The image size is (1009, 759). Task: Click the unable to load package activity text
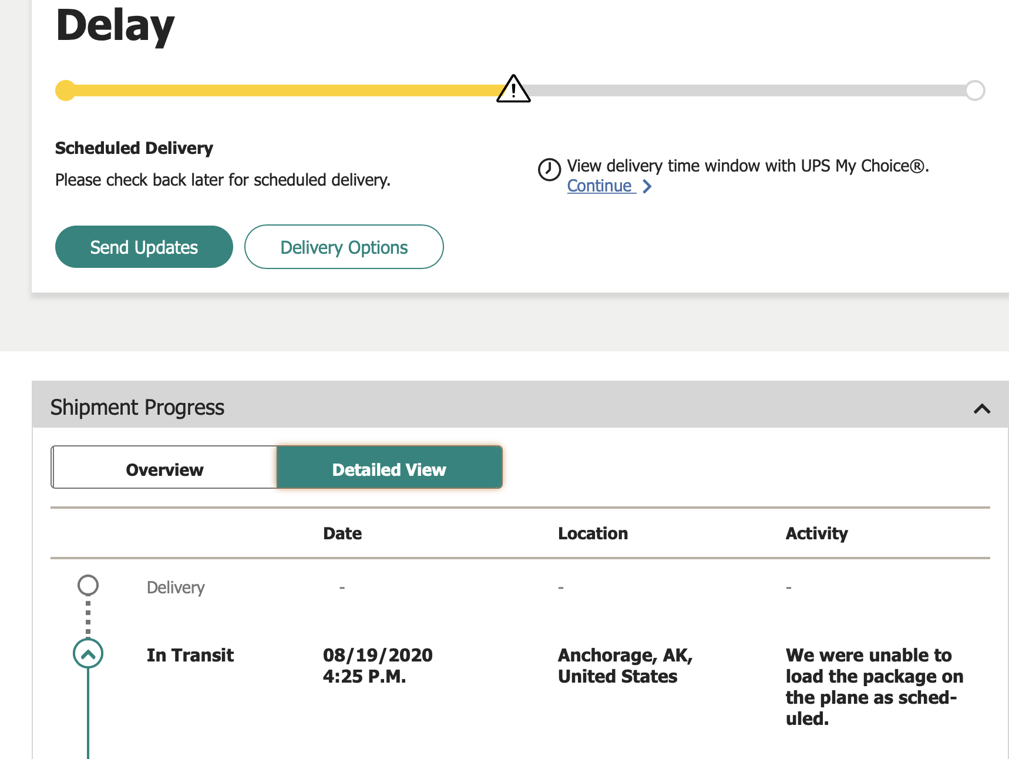coord(875,687)
